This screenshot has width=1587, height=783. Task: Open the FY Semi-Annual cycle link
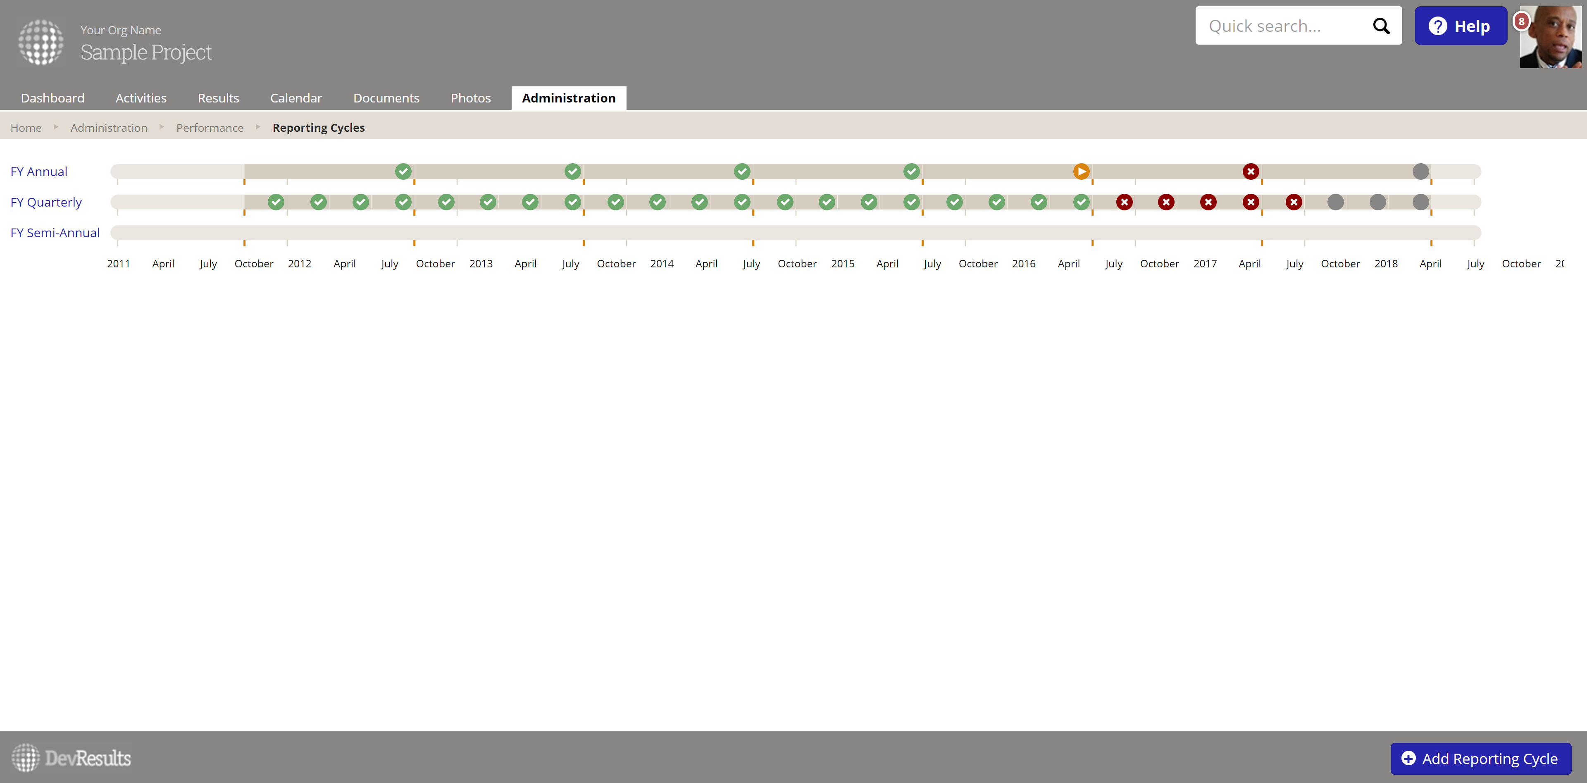(x=55, y=233)
